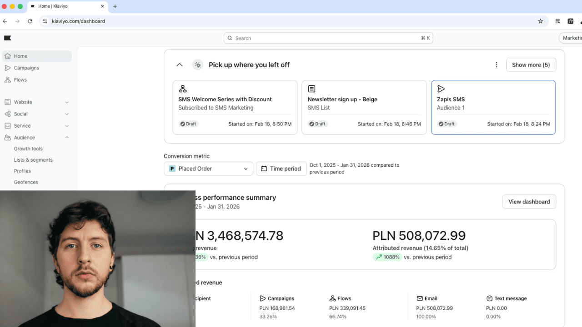The image size is (582, 327).
Task: Reload the page with browser refresh icon
Action: [30, 21]
